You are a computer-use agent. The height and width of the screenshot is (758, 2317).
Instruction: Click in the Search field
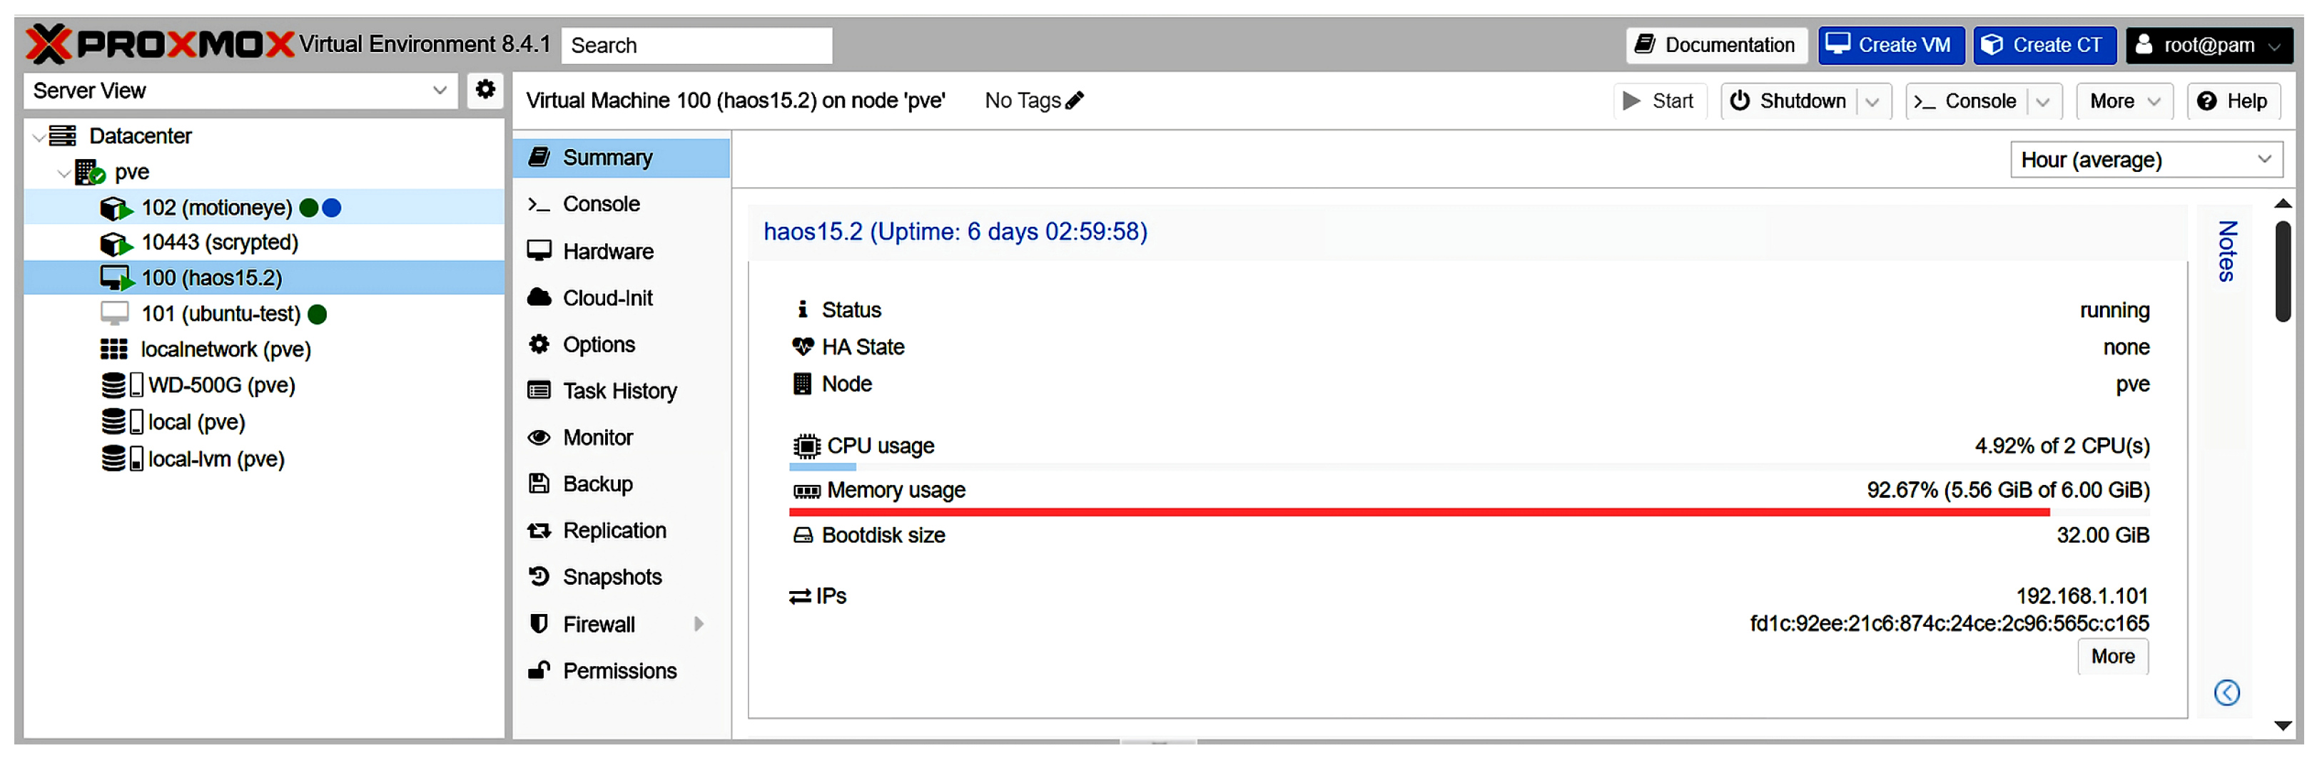697,46
